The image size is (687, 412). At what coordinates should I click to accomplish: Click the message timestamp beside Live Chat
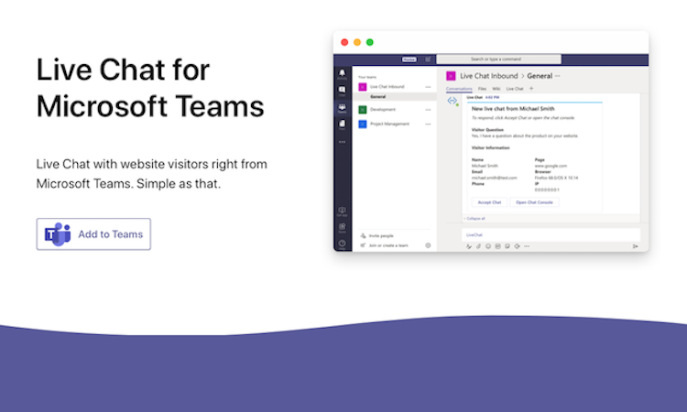click(x=493, y=97)
